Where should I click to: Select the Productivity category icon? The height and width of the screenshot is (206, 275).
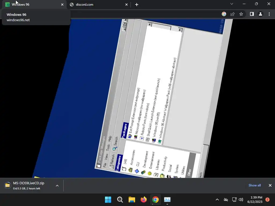pyautogui.click(x=162, y=176)
